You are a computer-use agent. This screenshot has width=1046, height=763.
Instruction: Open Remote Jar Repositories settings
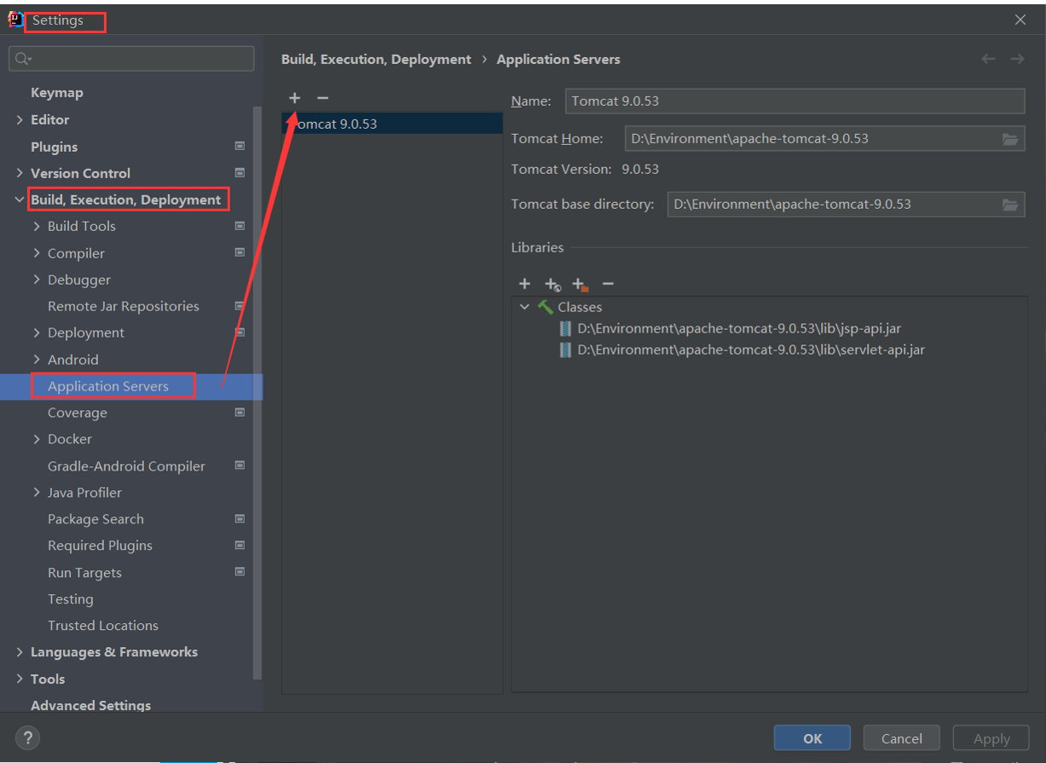124,306
